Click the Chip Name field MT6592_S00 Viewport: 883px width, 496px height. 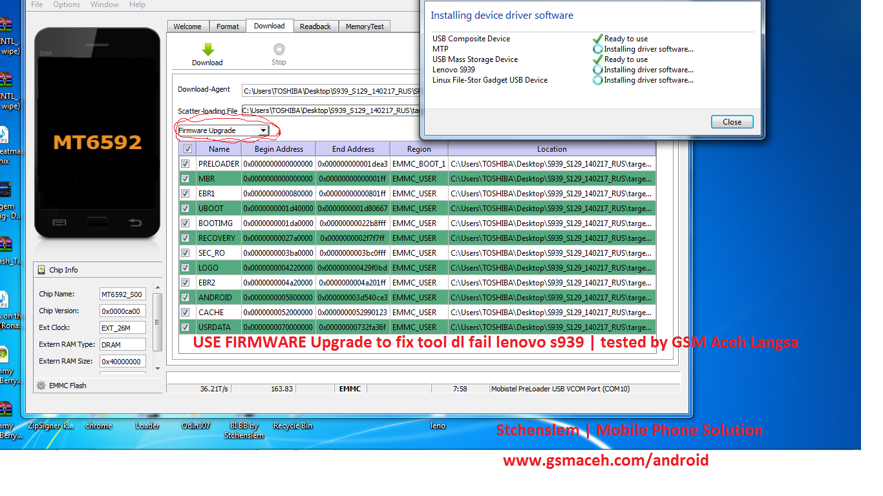(122, 294)
